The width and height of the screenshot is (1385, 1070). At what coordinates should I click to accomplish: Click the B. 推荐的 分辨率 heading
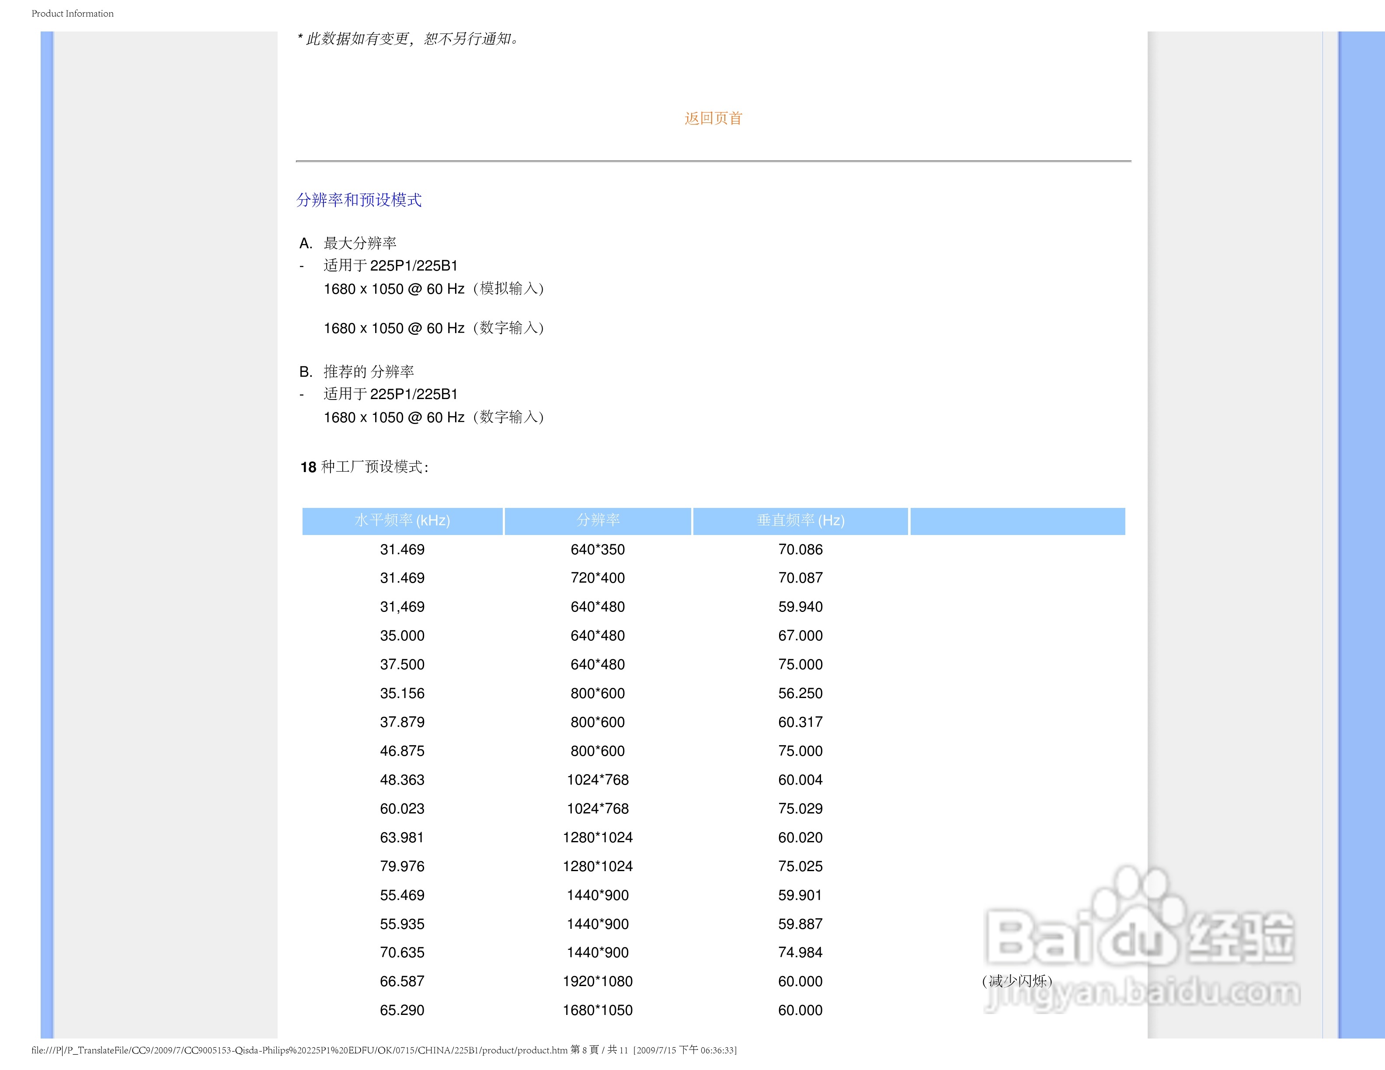pos(356,372)
